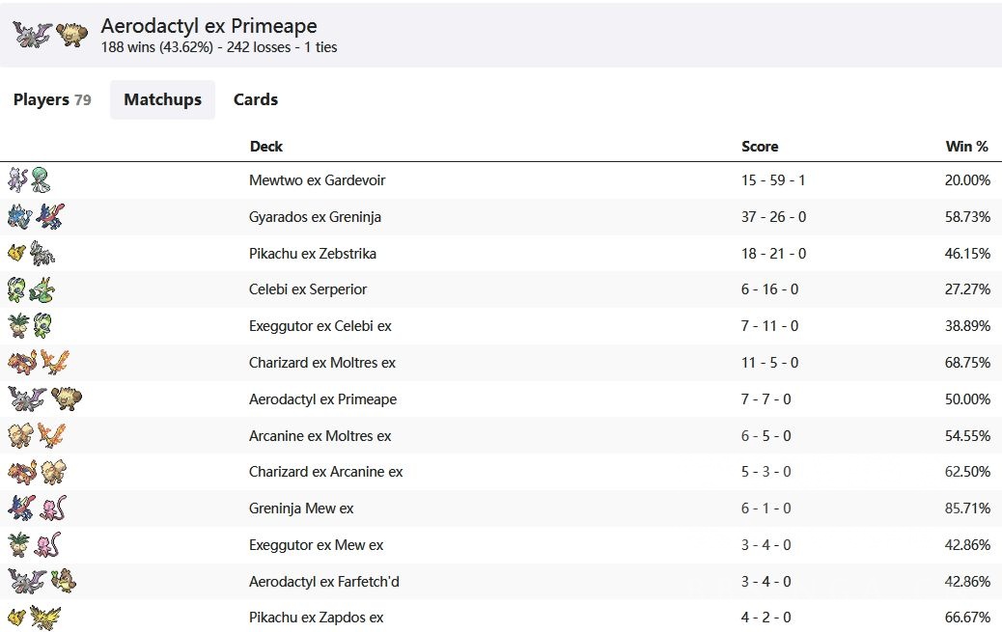Open the Charizard ex Arcanine ex matchup
1002x632 pixels.
pyautogui.click(x=325, y=472)
